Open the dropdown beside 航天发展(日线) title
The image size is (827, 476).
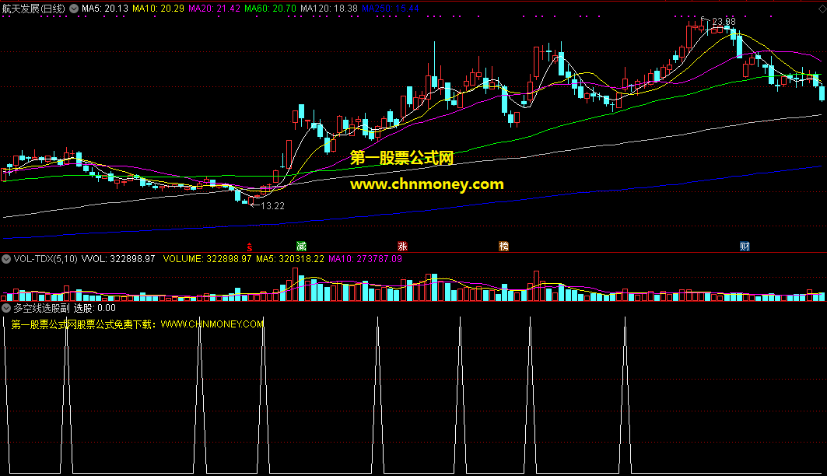(x=74, y=9)
